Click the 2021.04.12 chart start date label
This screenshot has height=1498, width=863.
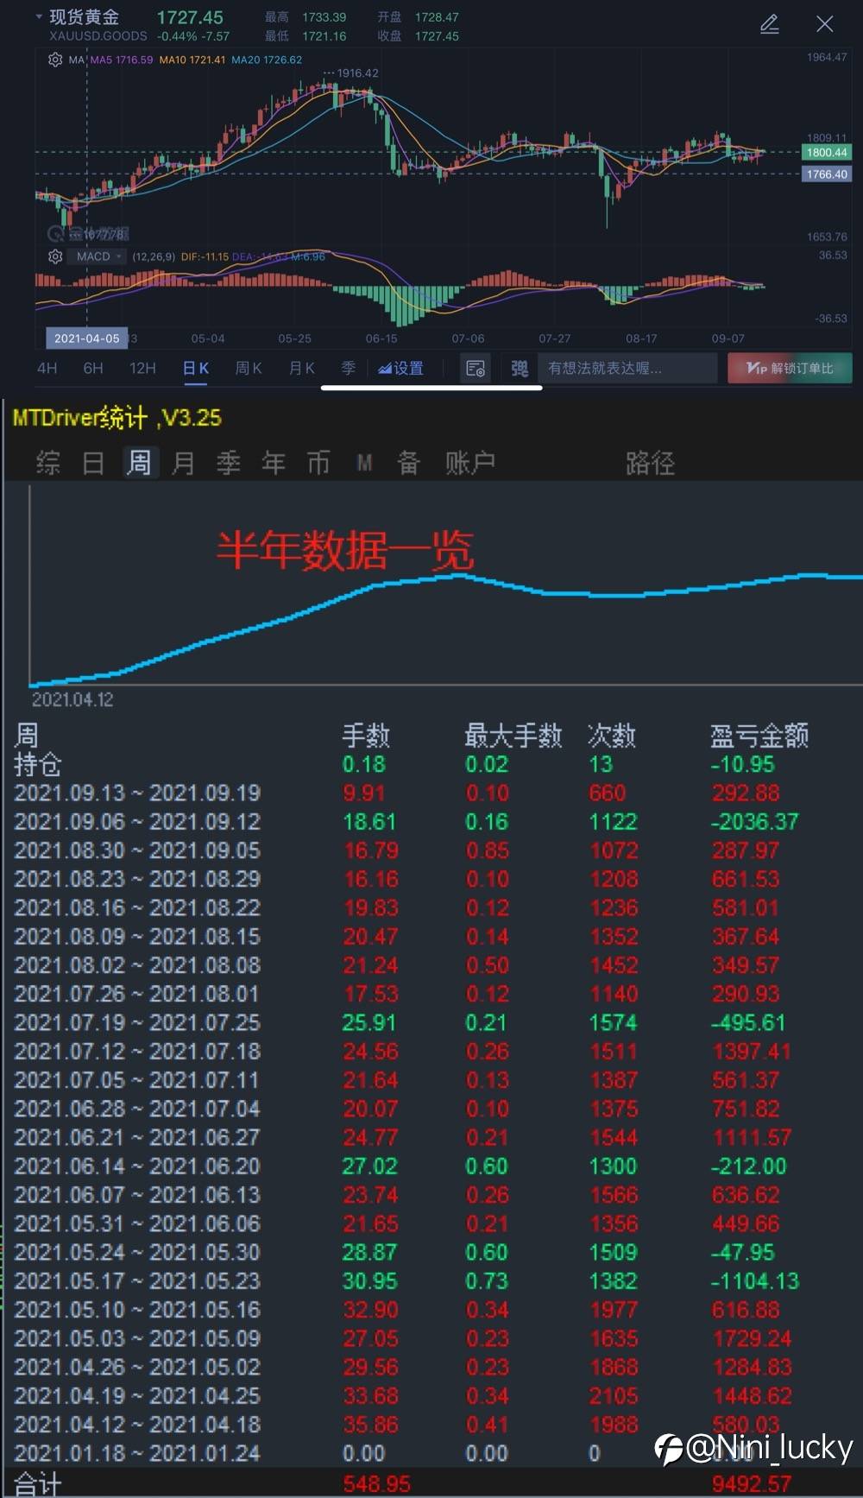coord(72,699)
